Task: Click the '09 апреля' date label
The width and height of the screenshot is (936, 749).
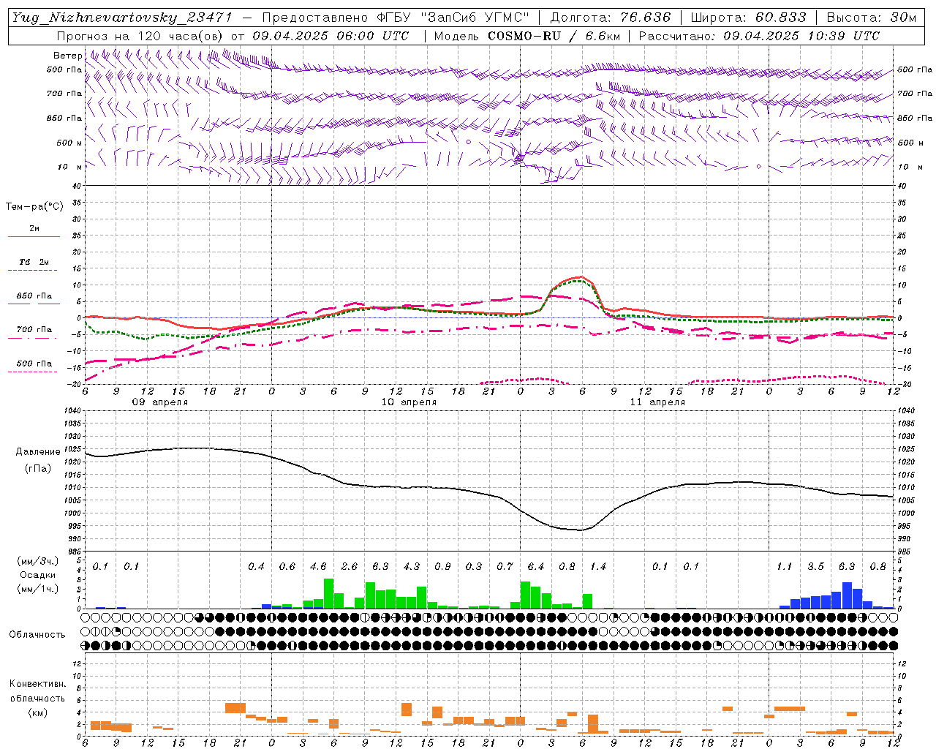Action: [159, 402]
